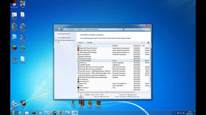Open the view options dropdown arrow

[x=145, y=42]
